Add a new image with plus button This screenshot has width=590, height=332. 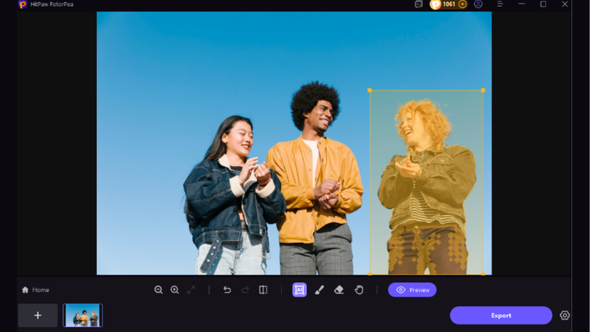click(38, 316)
